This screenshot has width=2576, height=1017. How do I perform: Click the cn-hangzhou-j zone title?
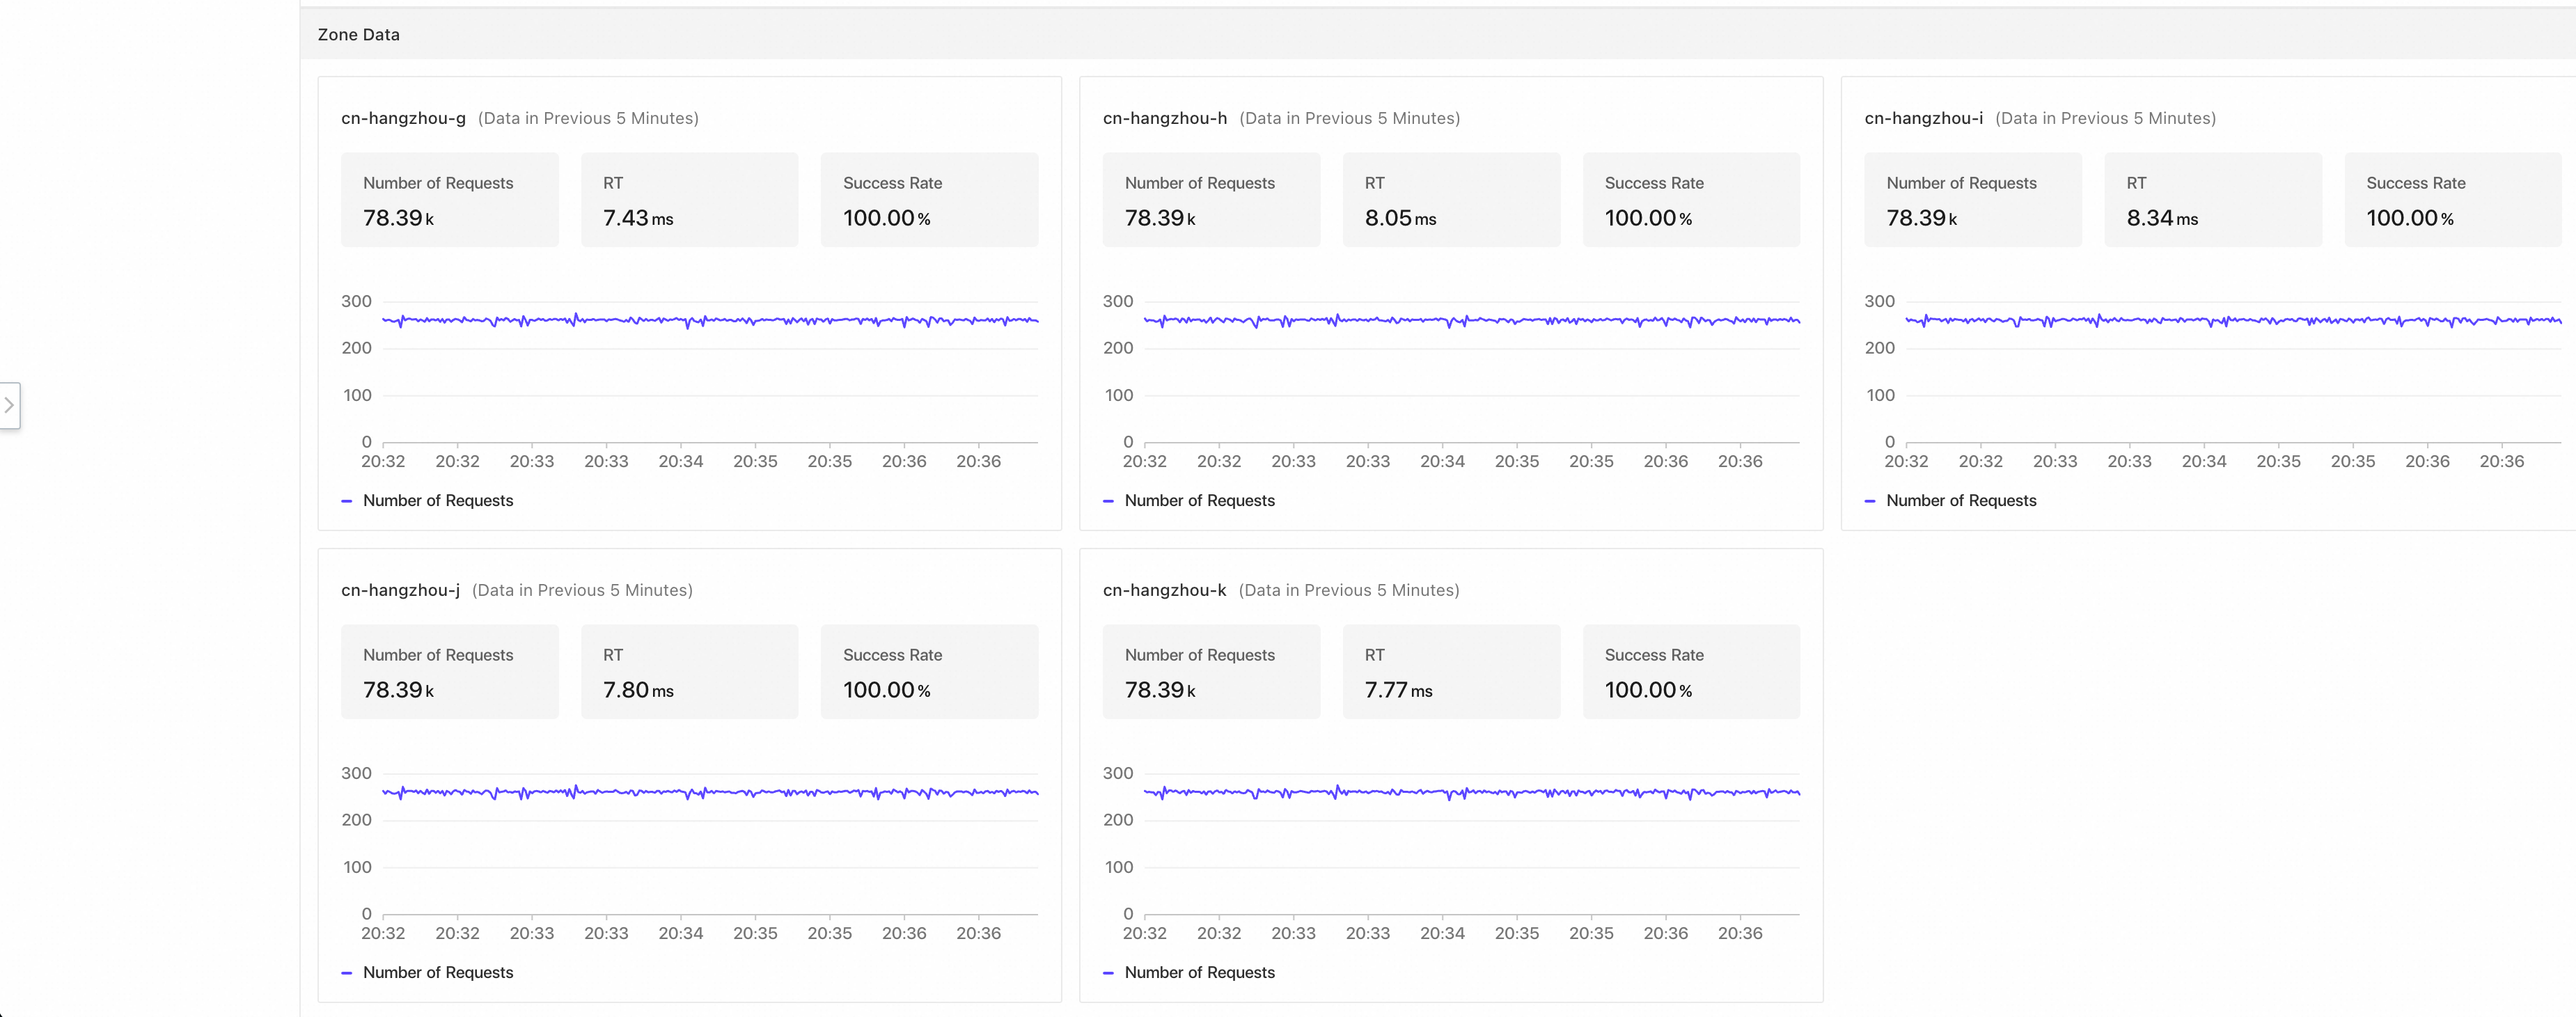400,590
